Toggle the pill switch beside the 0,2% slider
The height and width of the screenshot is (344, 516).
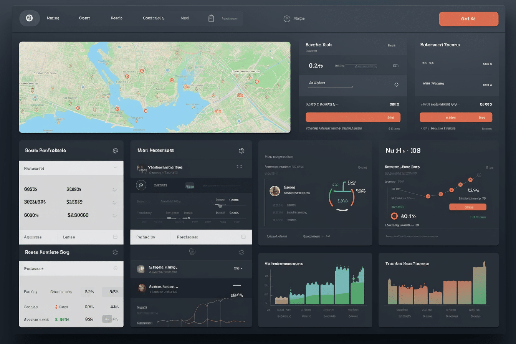(x=395, y=66)
